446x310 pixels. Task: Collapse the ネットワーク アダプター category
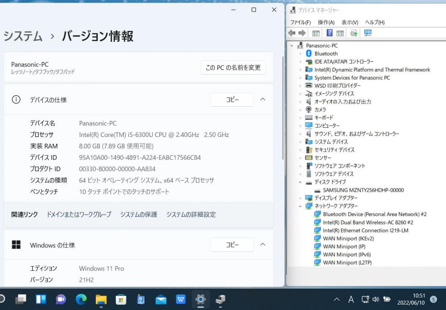point(300,206)
